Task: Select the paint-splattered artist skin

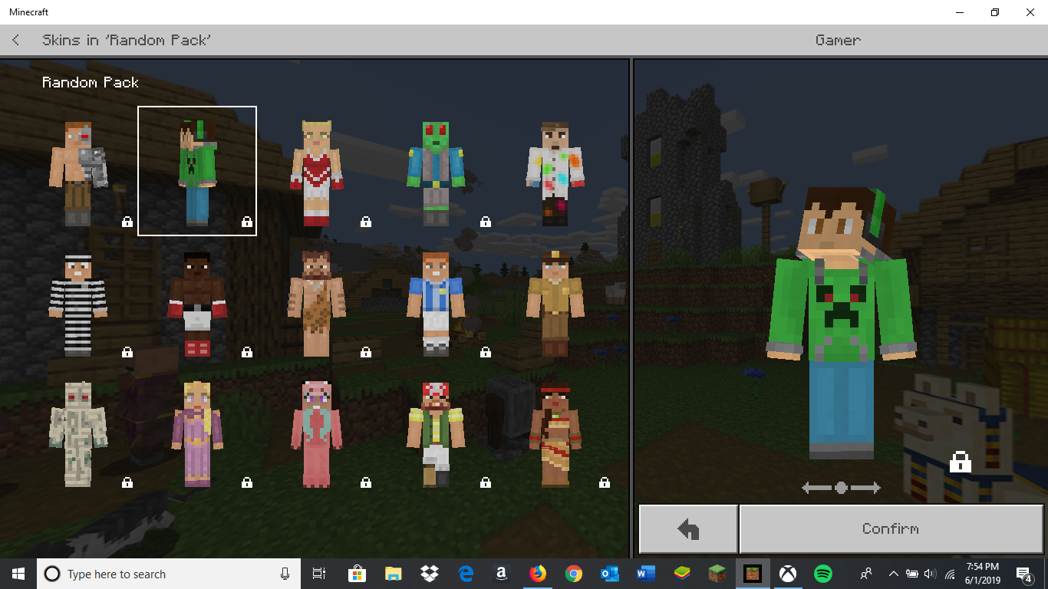Action: (555, 173)
